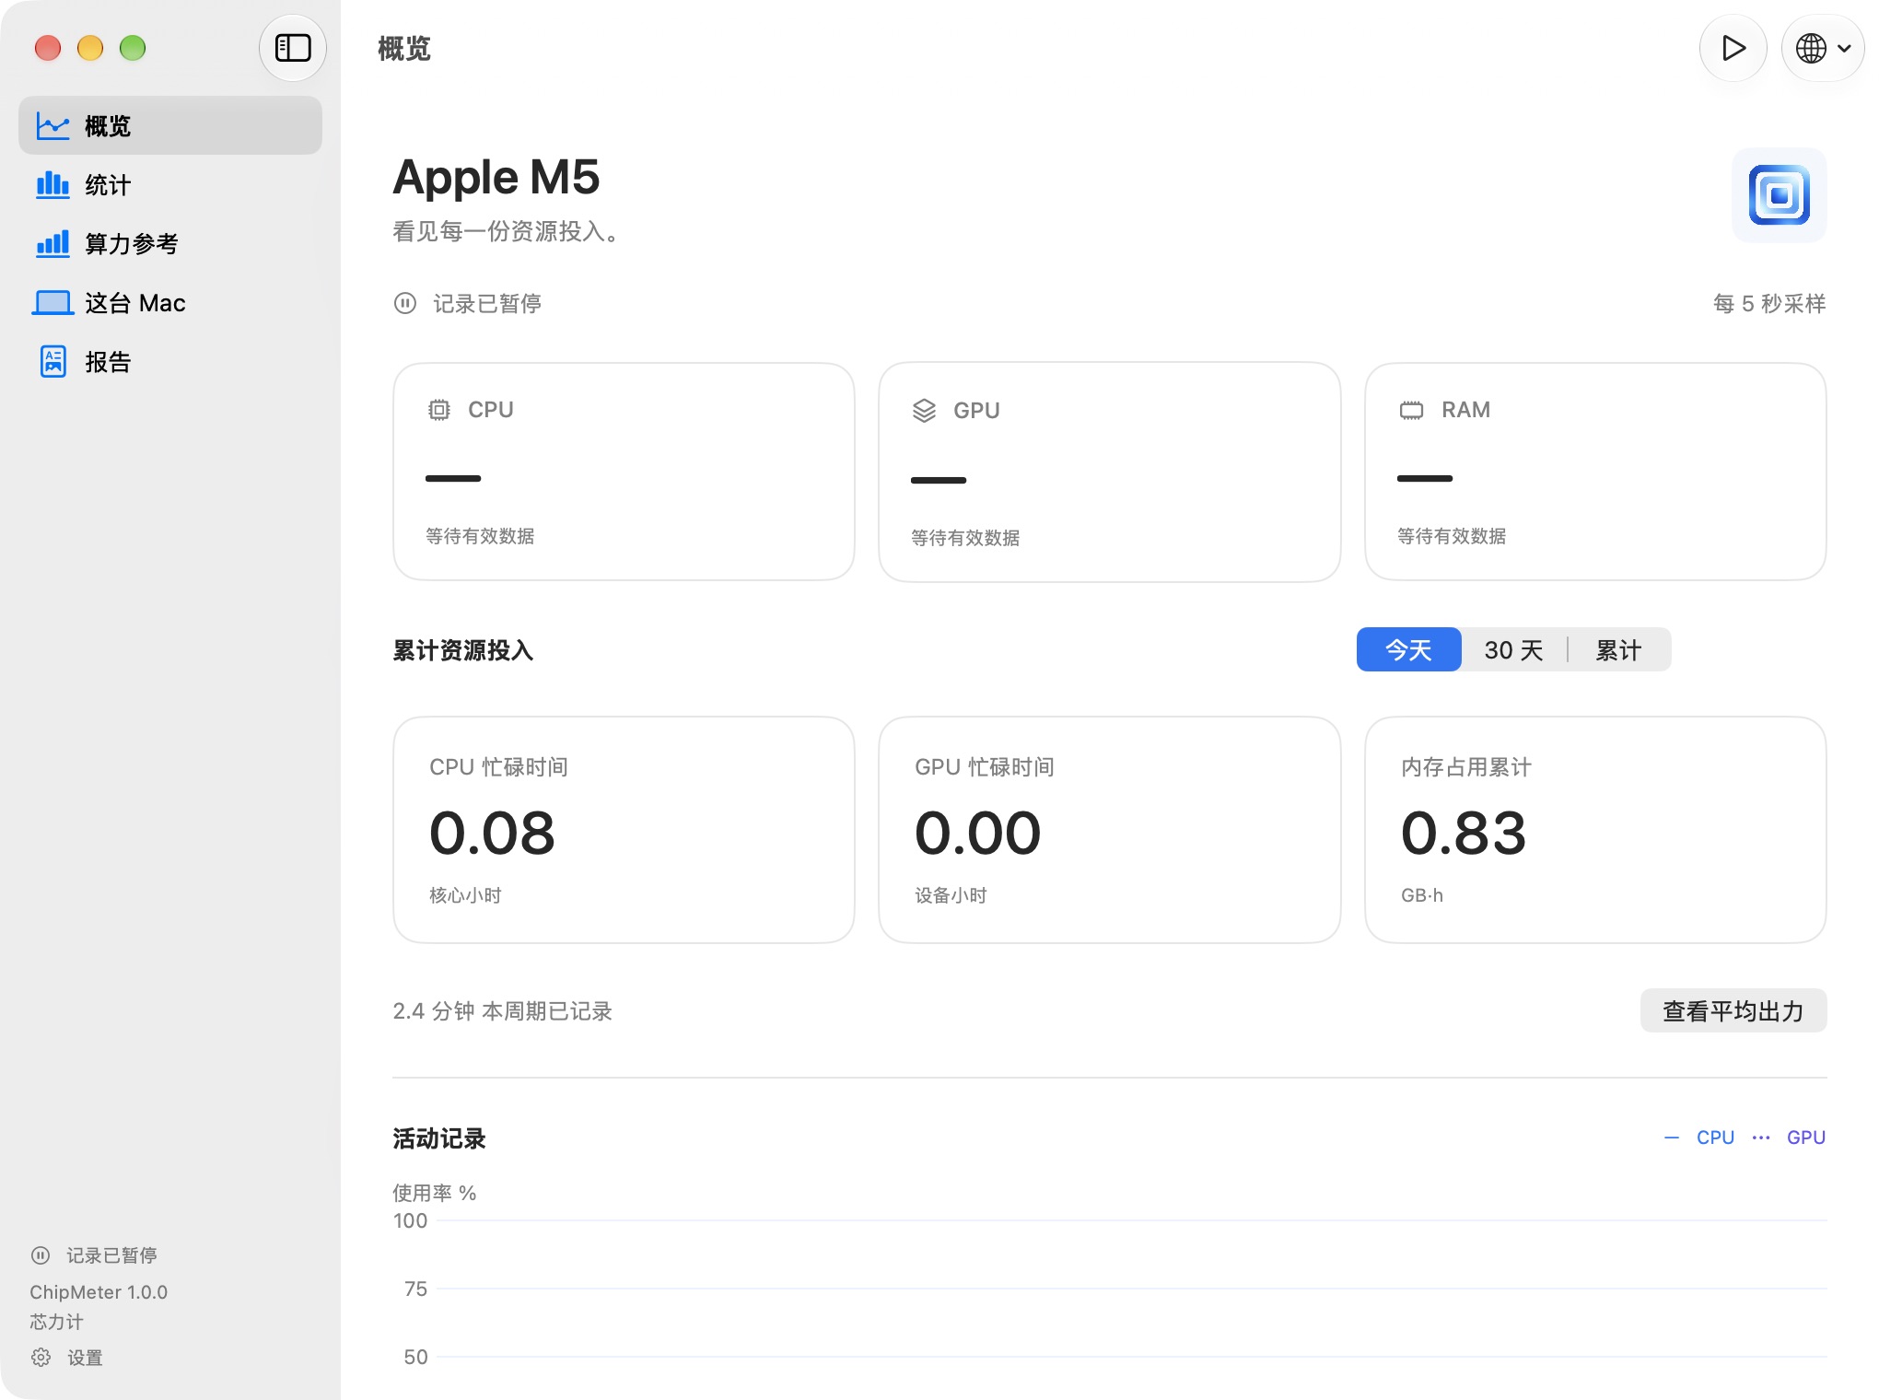The image size is (1879, 1400).
Task: Open 报告 in the sidebar
Action: [170, 362]
